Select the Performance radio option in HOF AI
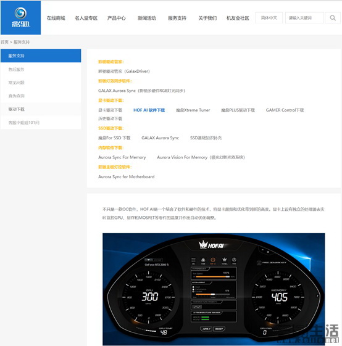342x346 pixels. pos(193,289)
